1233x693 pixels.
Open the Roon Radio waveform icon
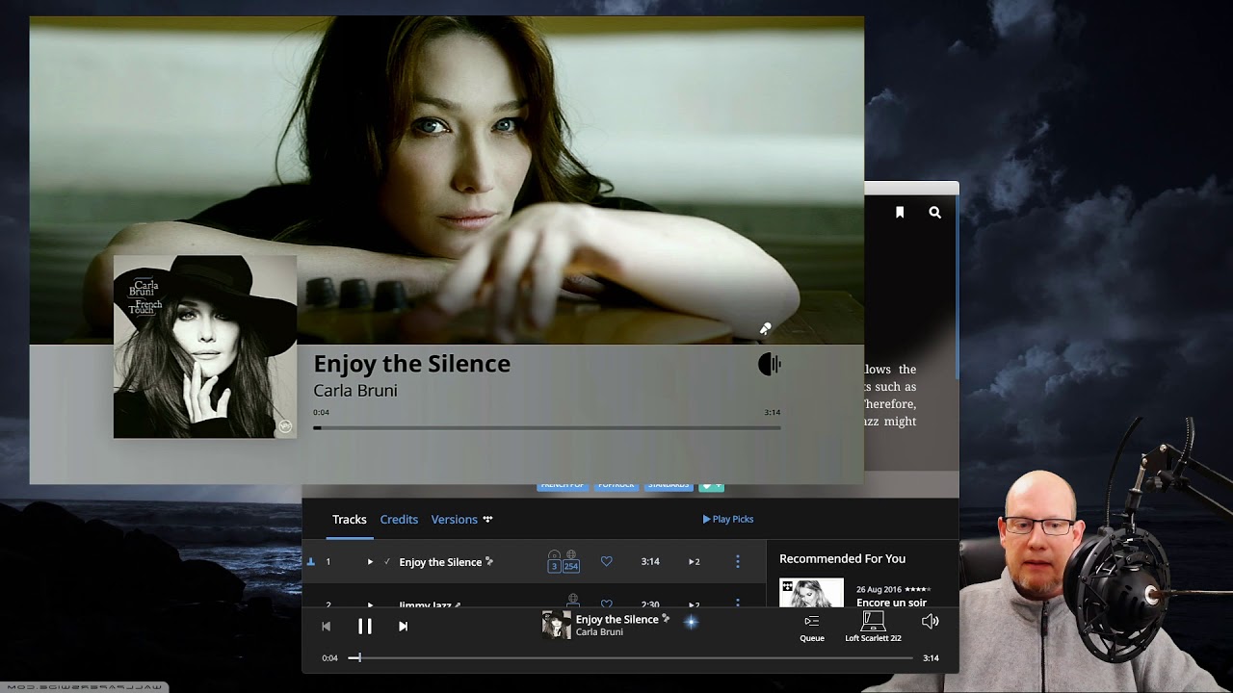770,364
